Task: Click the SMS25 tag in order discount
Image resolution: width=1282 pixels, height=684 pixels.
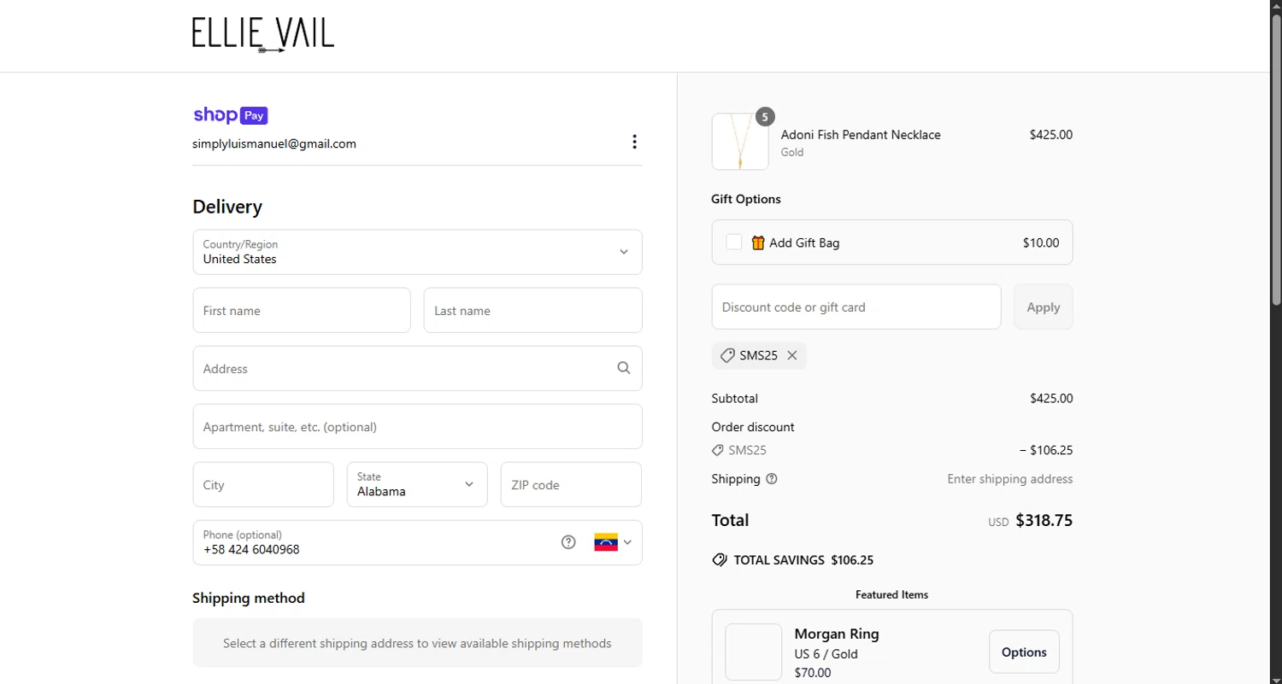Action: (x=739, y=450)
